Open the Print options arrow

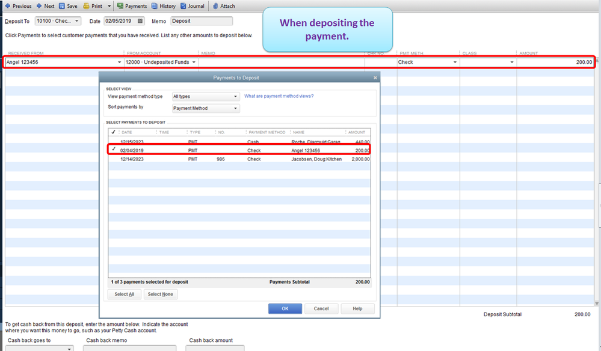pyautogui.click(x=109, y=6)
